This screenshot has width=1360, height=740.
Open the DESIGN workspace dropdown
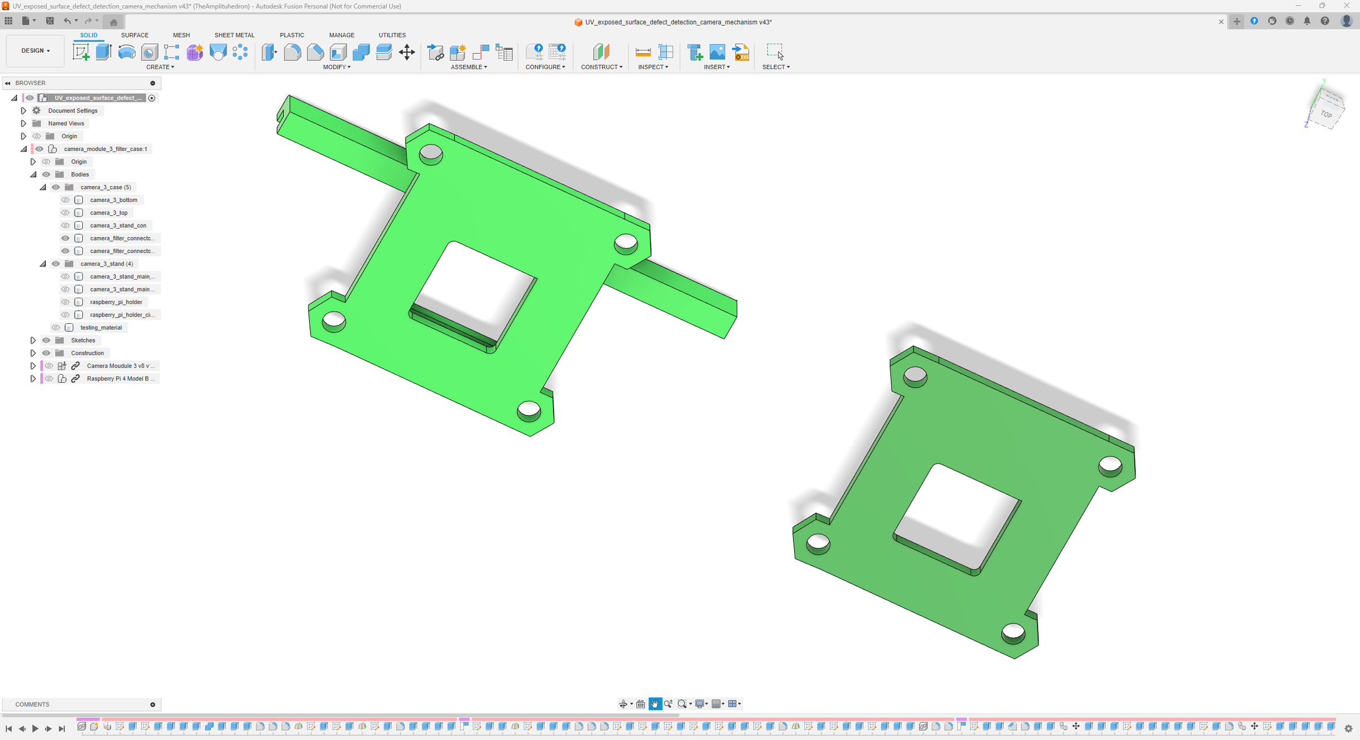click(x=35, y=50)
